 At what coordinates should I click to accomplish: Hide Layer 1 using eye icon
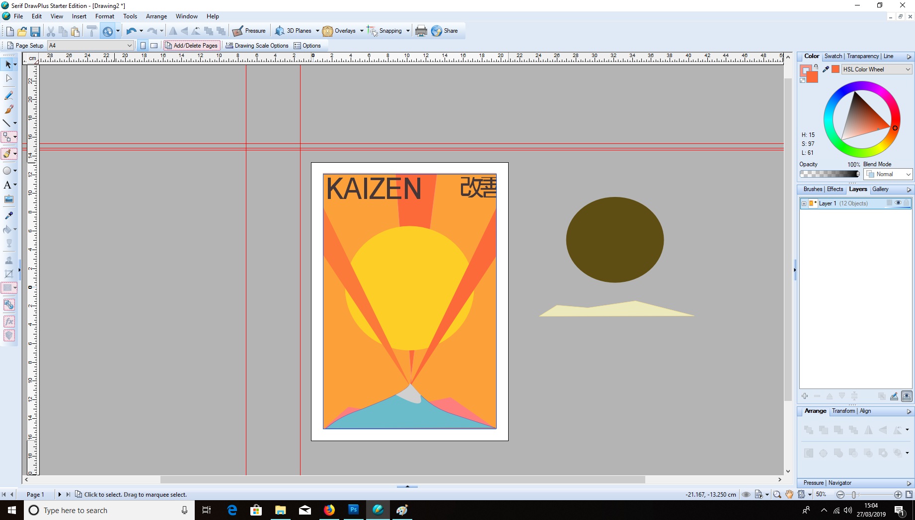pyautogui.click(x=898, y=203)
